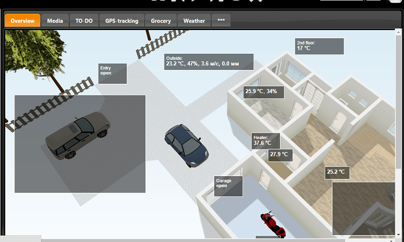Toggle the Entry open gate status
The height and width of the screenshot is (242, 404).
point(112,73)
